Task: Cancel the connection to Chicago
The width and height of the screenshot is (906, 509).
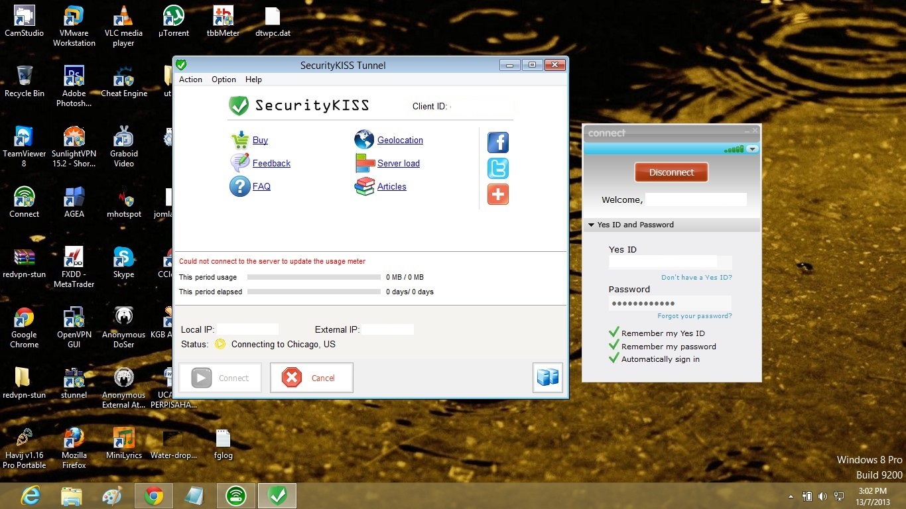Action: click(x=312, y=378)
